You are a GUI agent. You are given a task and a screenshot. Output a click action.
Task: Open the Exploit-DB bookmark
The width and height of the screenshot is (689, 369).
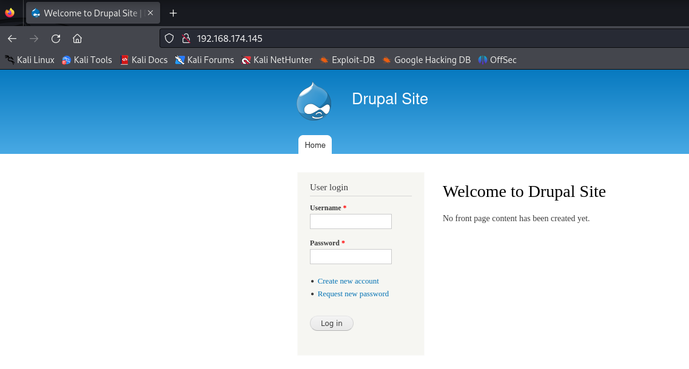[x=347, y=60]
